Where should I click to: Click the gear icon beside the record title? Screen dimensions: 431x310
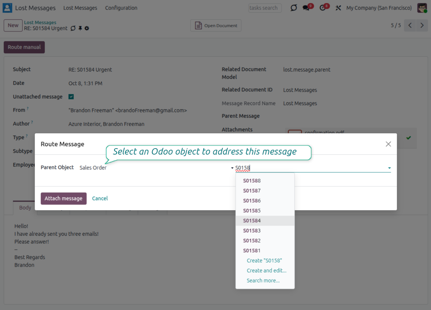coord(87,29)
